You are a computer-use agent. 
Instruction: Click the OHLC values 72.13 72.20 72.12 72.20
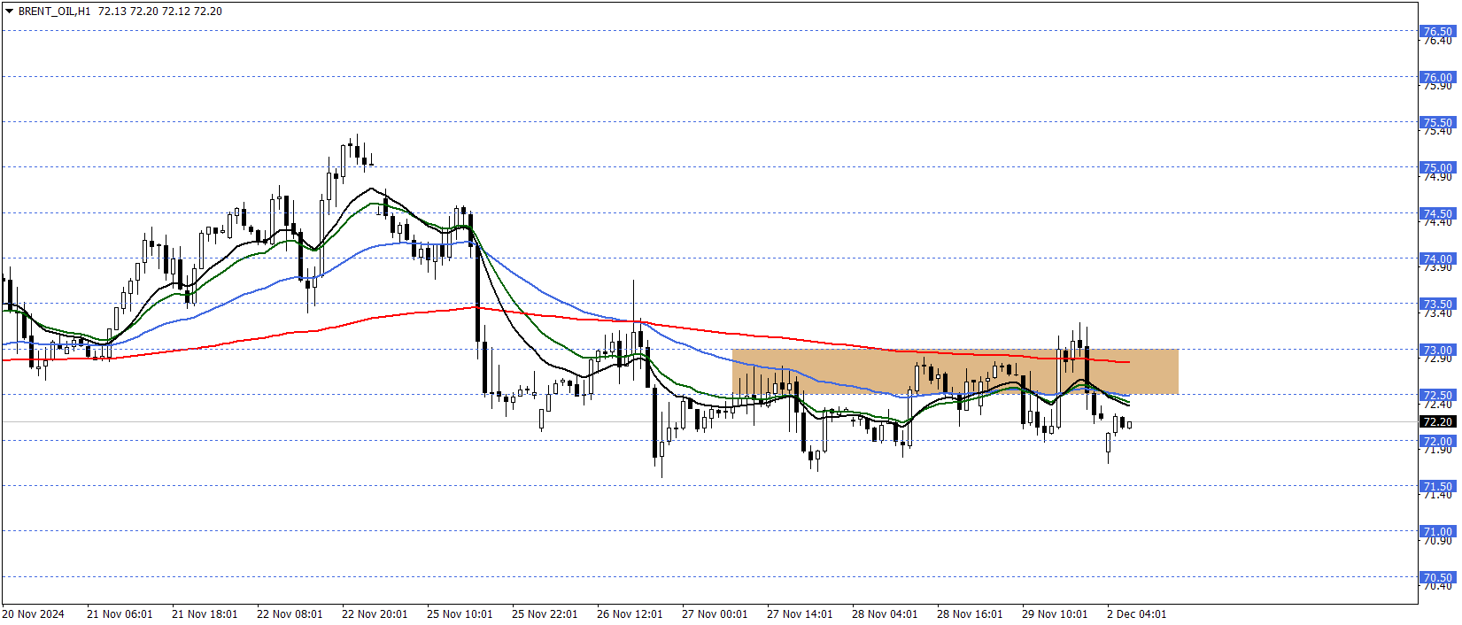(160, 12)
